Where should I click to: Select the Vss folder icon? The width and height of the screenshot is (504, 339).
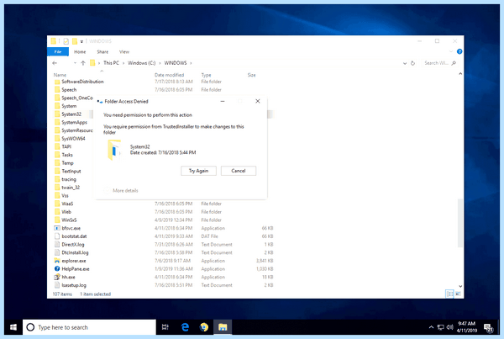click(57, 196)
